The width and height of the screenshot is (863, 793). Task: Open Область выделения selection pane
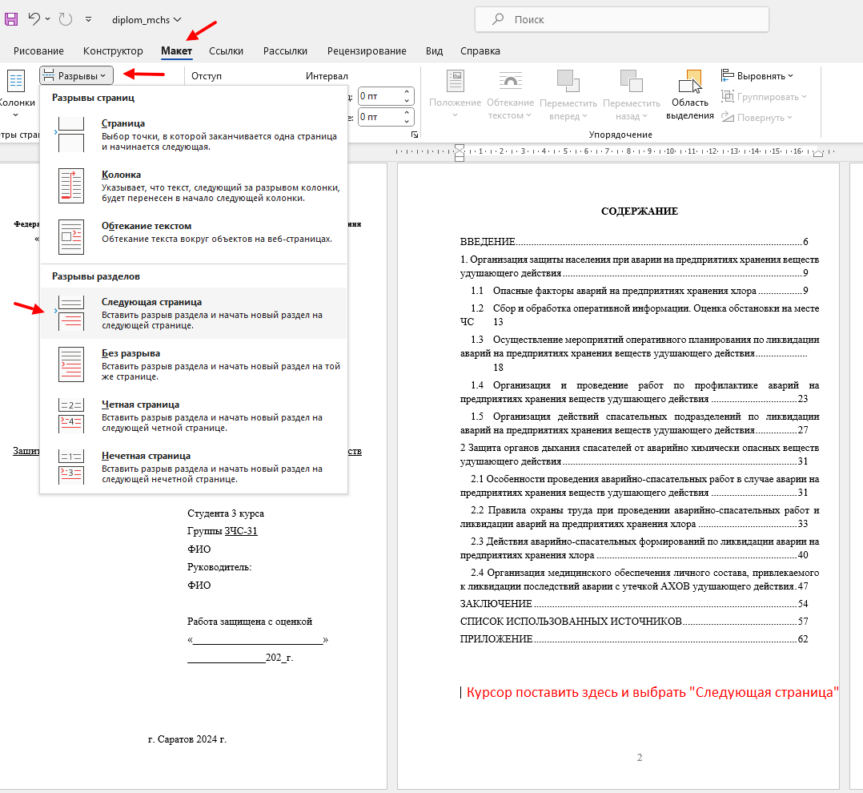pos(689,94)
